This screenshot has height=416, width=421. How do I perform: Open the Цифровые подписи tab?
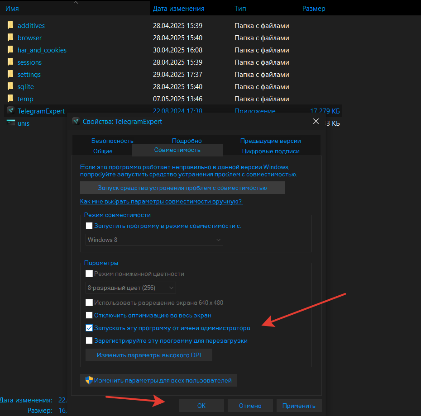pyautogui.click(x=271, y=151)
